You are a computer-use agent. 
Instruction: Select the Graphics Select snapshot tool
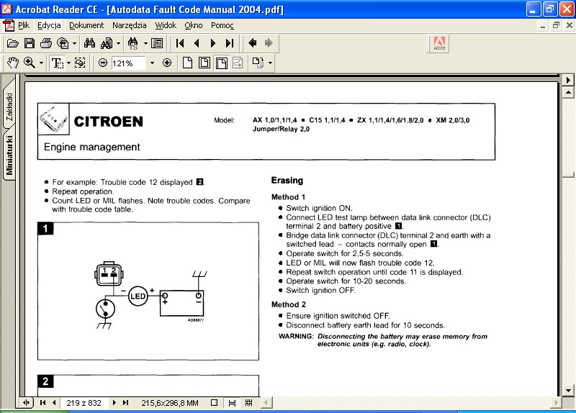80,63
